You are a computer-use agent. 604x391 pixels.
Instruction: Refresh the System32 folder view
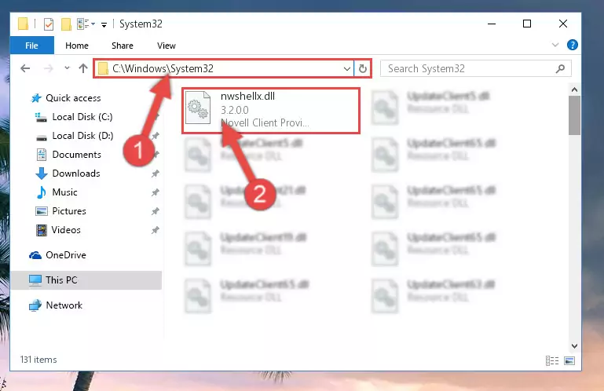[362, 69]
